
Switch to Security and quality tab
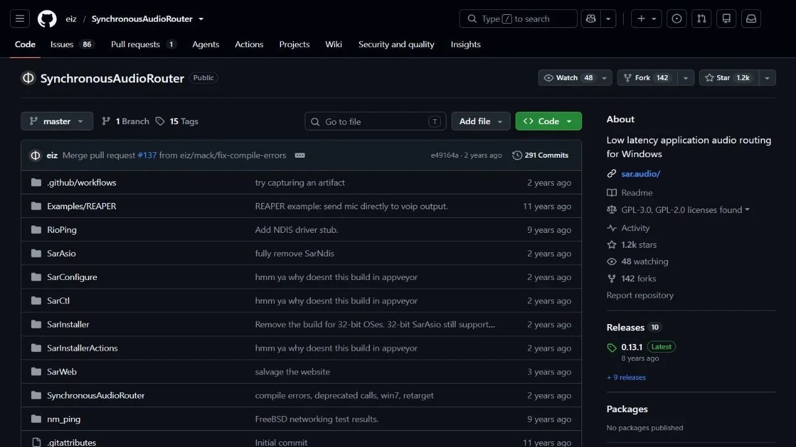(x=396, y=44)
